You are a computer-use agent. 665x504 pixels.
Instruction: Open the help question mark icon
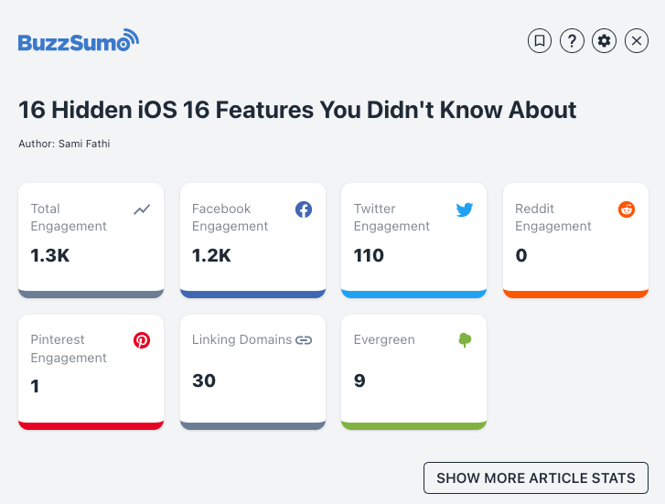tap(572, 40)
